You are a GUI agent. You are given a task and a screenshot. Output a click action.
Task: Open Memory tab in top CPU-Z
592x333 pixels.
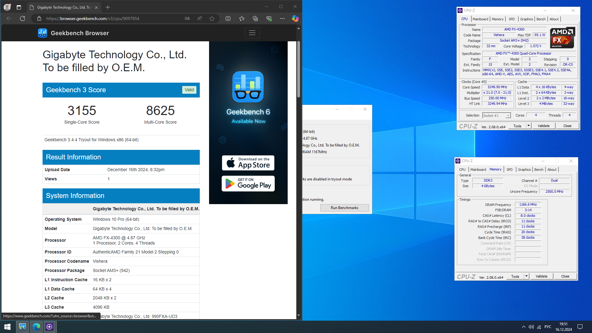pyautogui.click(x=498, y=19)
